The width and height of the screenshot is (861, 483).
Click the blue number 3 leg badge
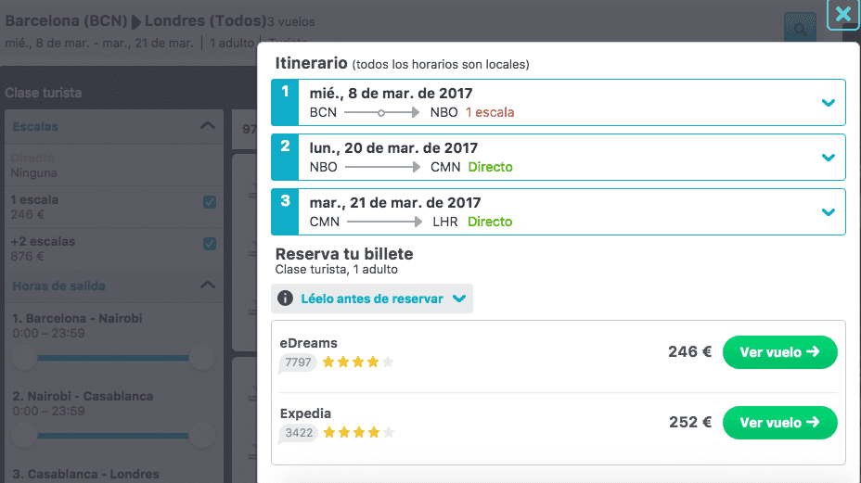[285, 212]
